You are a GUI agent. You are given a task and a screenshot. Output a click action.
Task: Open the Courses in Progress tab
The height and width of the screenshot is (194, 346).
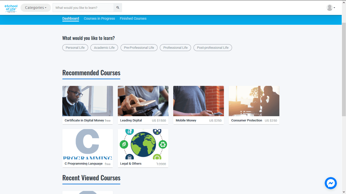tap(99, 18)
